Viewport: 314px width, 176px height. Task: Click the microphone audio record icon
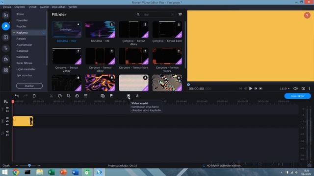point(137,96)
